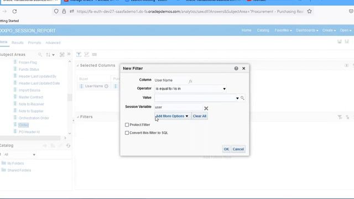
Task: Confirm the filter with OK
Action: click(226, 149)
